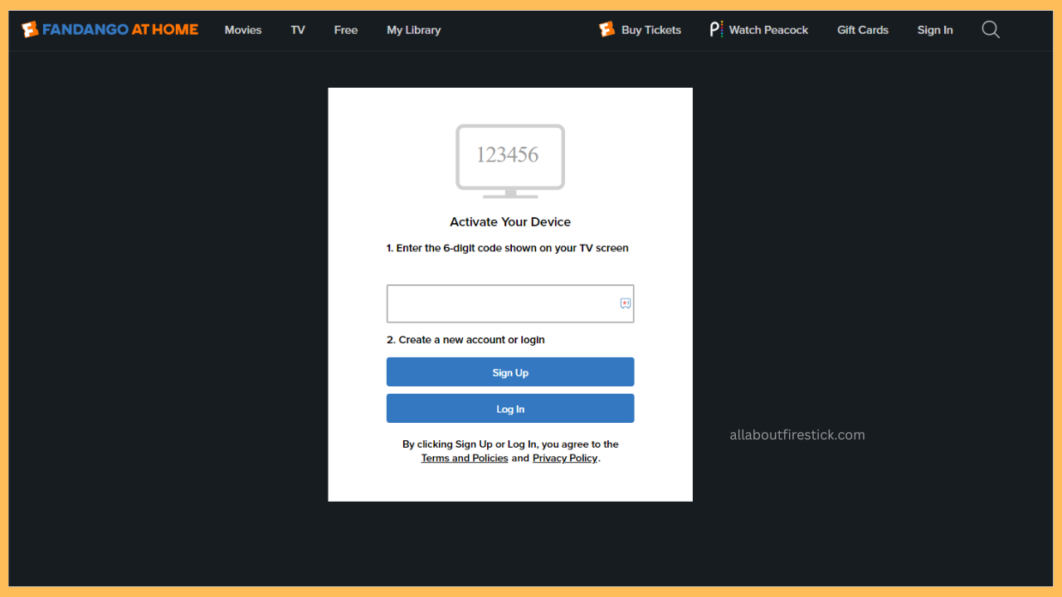Open the Terms and Policies link
Viewport: 1062px width, 597px height.
point(464,458)
